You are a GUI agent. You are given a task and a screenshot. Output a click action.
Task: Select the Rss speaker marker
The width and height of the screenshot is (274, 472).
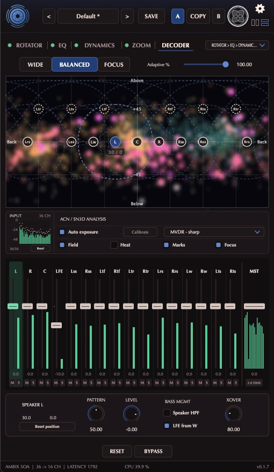click(203, 142)
